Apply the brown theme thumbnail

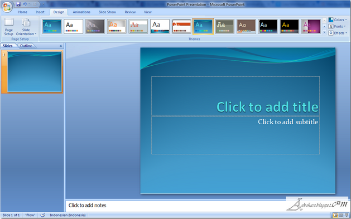coord(246,26)
